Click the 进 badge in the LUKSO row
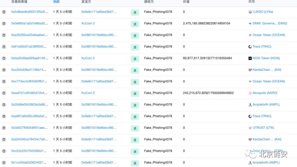 [x=135, y=12]
